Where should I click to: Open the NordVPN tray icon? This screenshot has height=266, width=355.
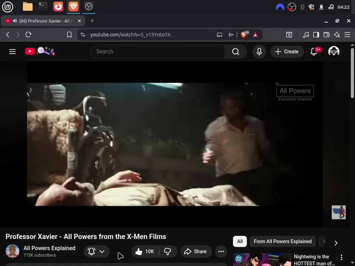(x=280, y=7)
